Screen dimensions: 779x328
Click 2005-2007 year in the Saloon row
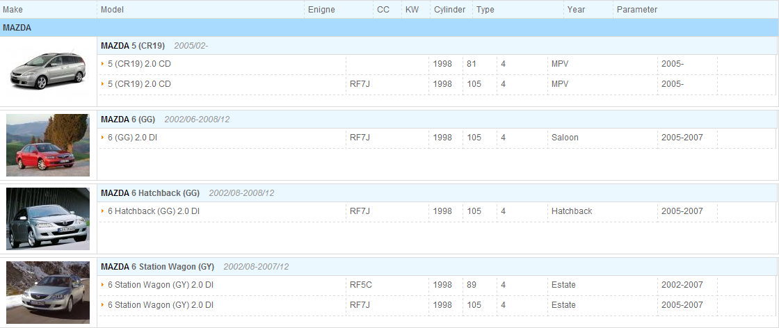pos(682,138)
